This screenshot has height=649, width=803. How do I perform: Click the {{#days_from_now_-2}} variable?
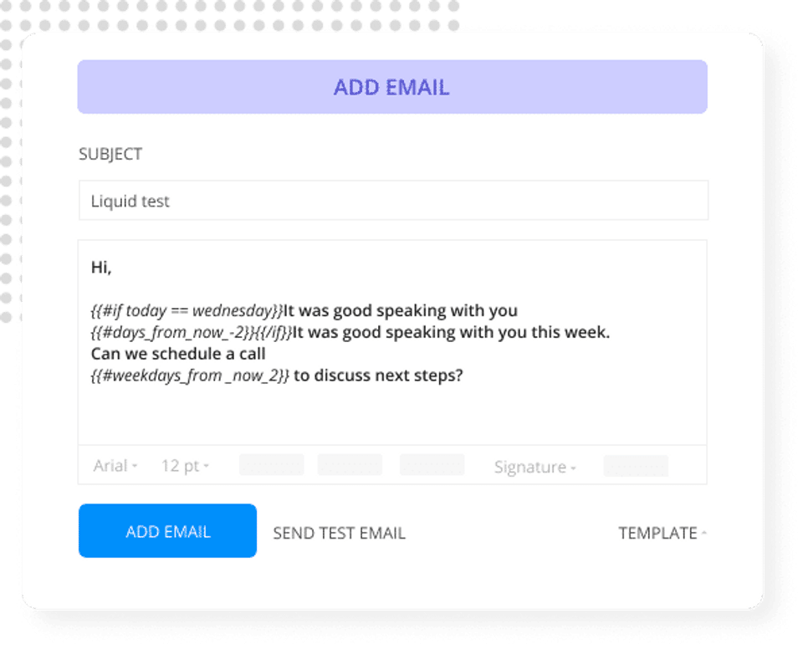pos(171,333)
